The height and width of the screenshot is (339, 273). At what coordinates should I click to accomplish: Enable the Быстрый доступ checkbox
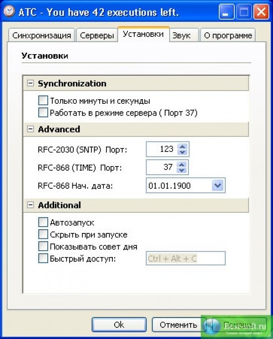click(x=43, y=258)
